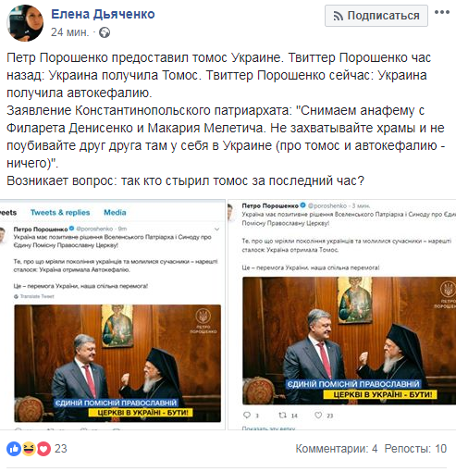Switch to the Media tab

[x=115, y=212]
